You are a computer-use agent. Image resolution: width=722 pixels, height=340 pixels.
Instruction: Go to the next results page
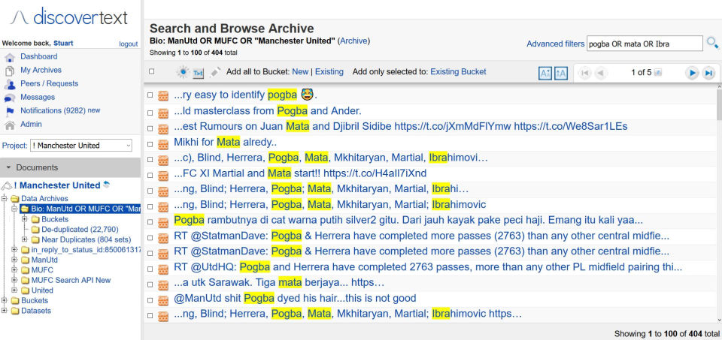click(x=692, y=73)
